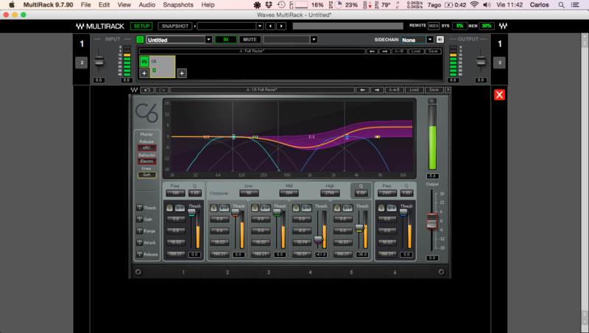Click the question mark help icon in C6
The height and width of the screenshot is (333, 589).
pos(449,90)
